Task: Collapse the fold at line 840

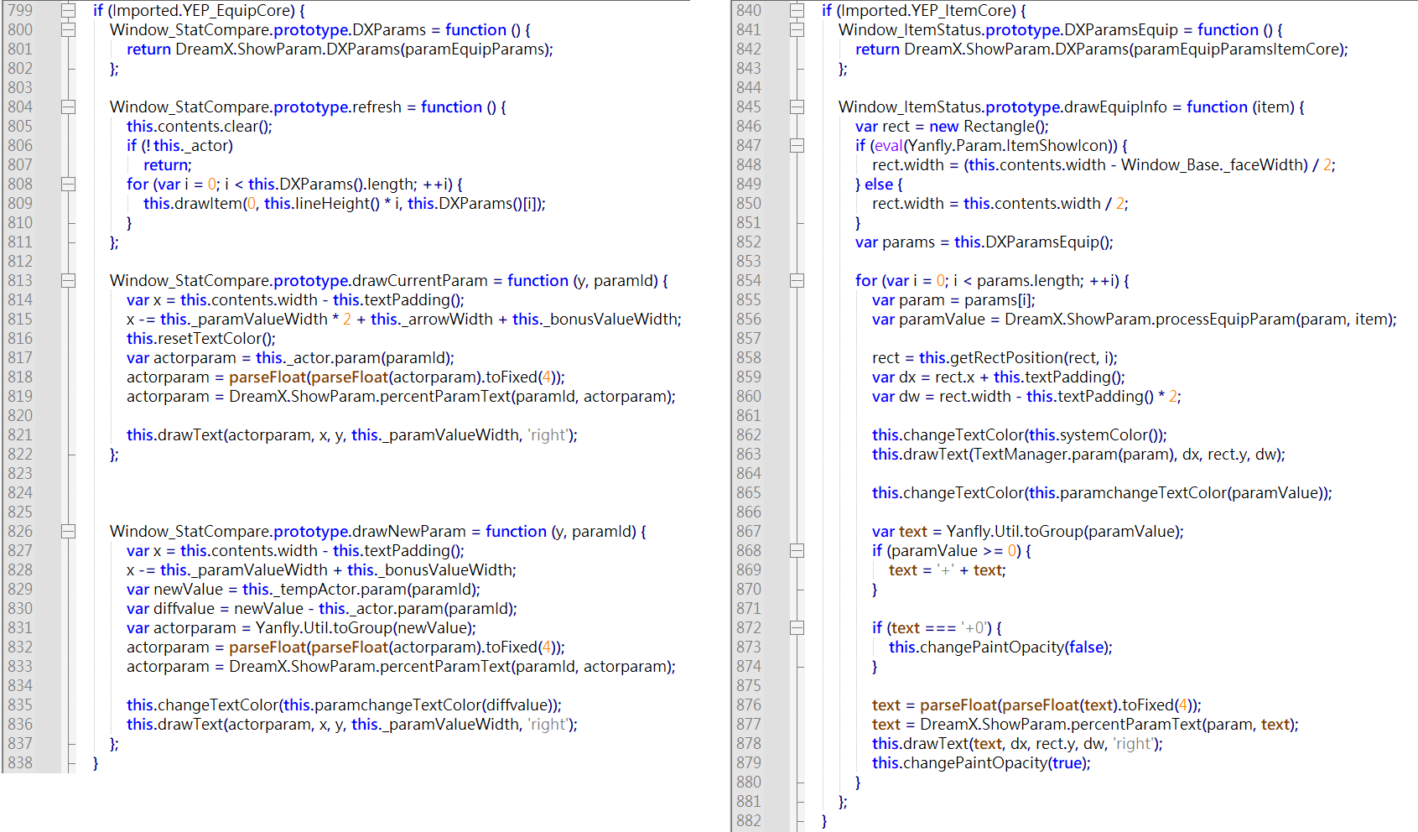Action: click(797, 11)
